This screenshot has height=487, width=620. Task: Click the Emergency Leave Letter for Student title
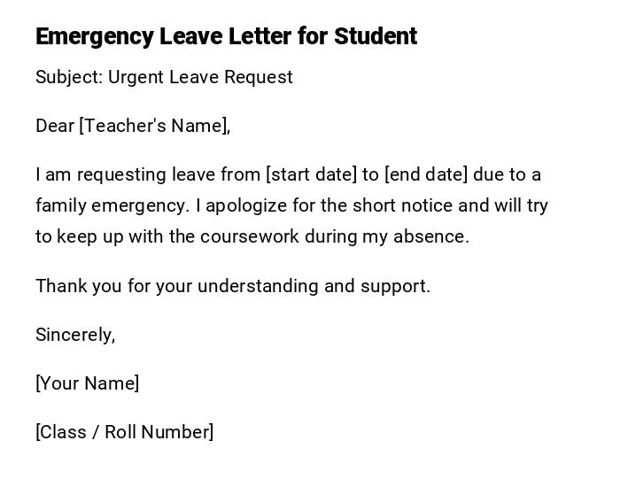pyautogui.click(x=226, y=36)
